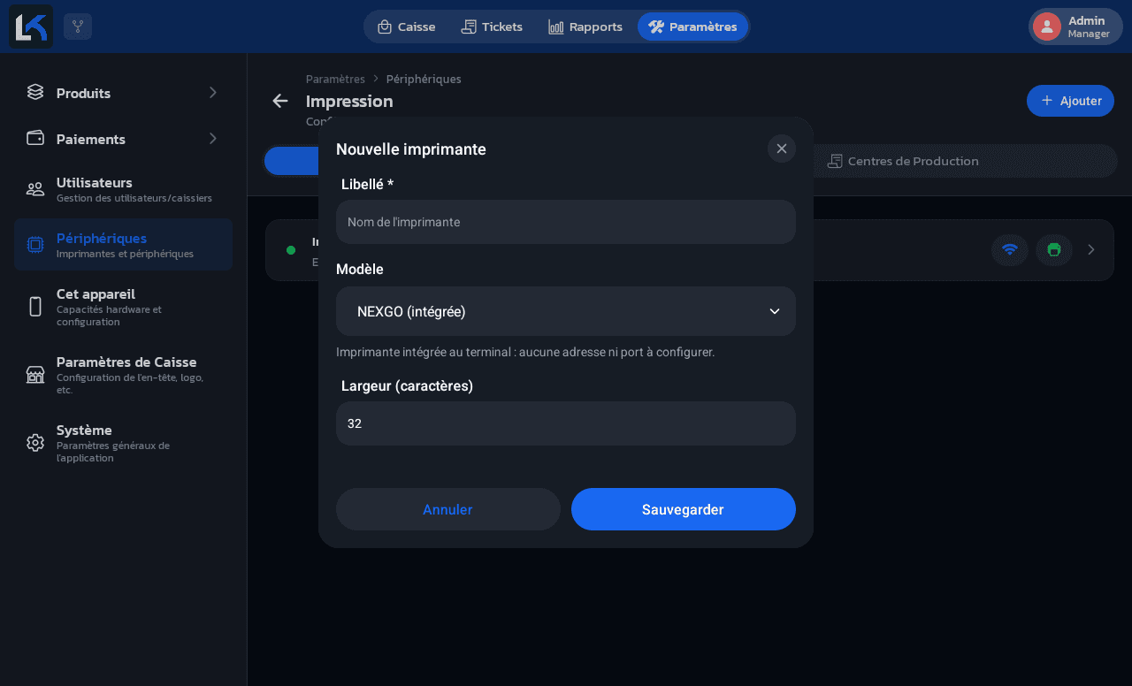
Task: Open Utilisateurs in the sidebar
Action: point(123,189)
